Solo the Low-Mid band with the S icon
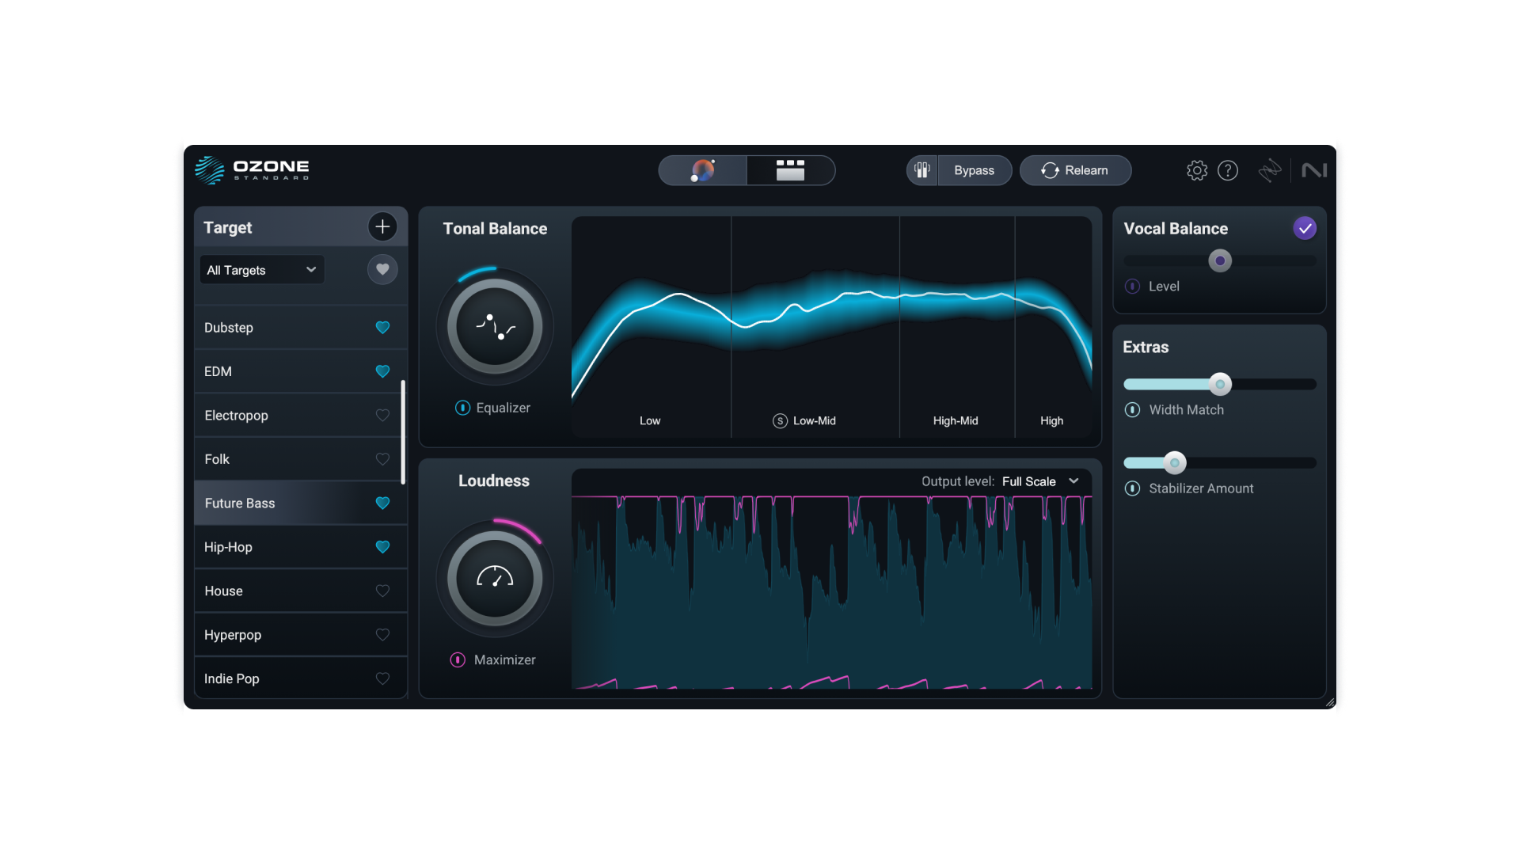The height and width of the screenshot is (855, 1520). pos(779,421)
